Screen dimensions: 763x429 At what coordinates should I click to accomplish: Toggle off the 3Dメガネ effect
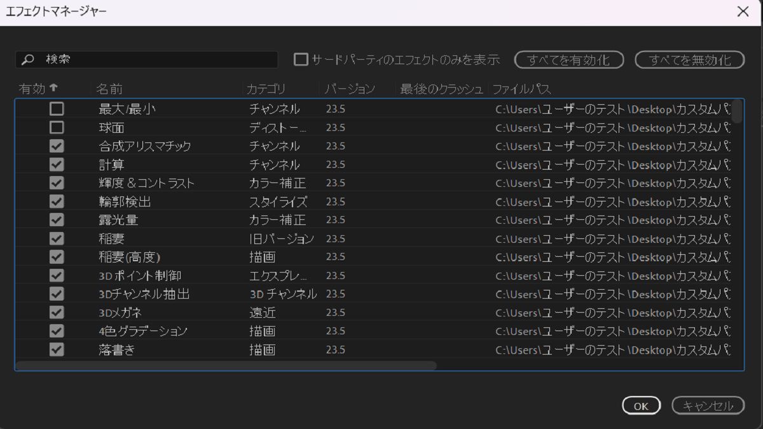[x=58, y=311]
